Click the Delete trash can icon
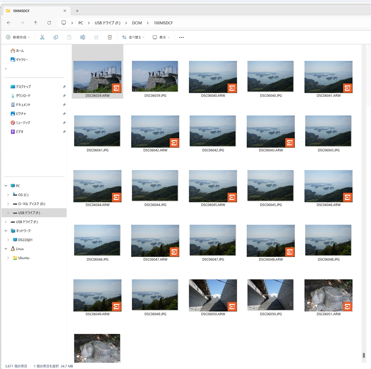 110,37
